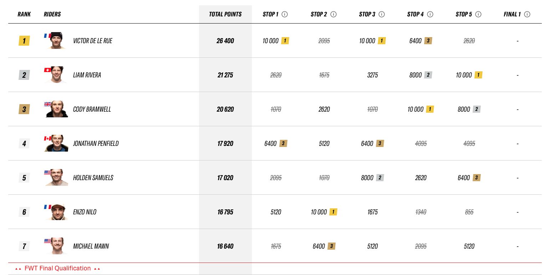
Task: Open rider Cody Bramwell's name link
Action: click(92, 110)
